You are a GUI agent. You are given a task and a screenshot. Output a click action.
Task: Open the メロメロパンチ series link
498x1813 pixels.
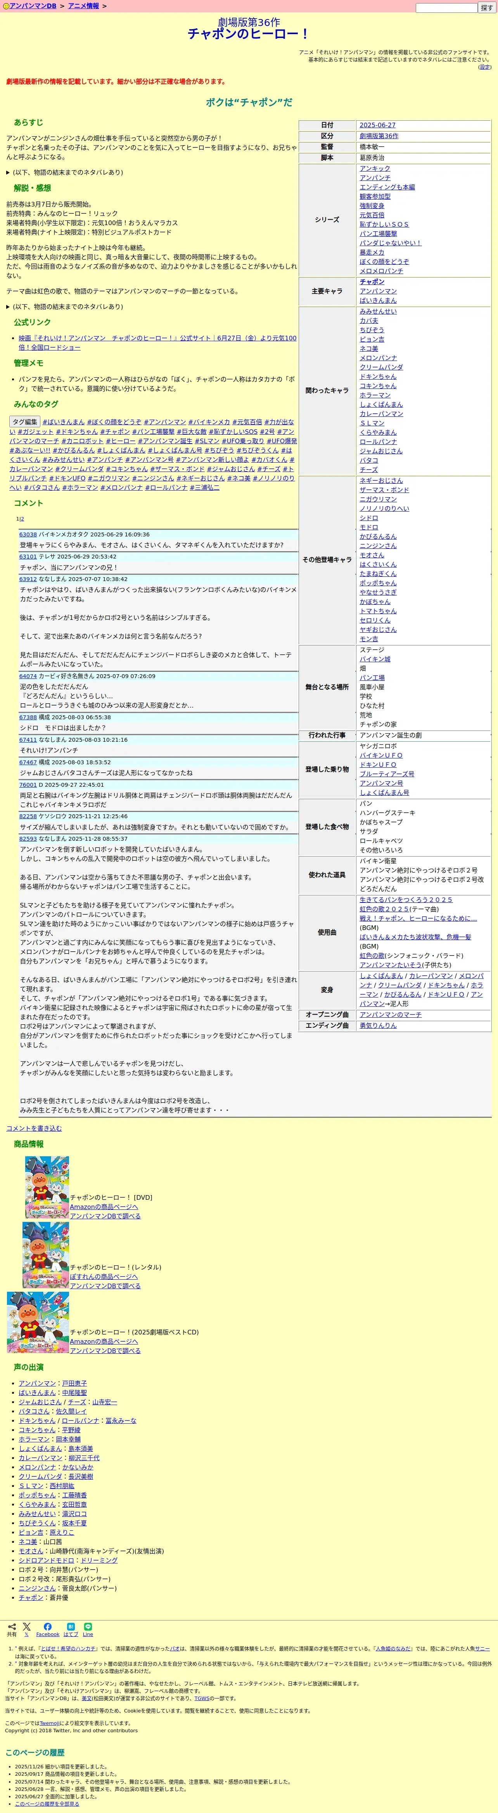tap(381, 271)
